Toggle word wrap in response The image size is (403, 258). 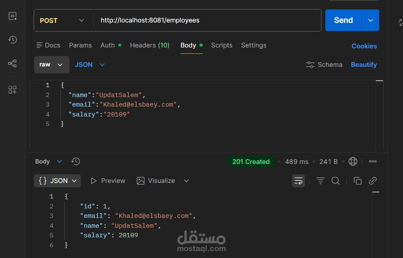[x=299, y=181]
